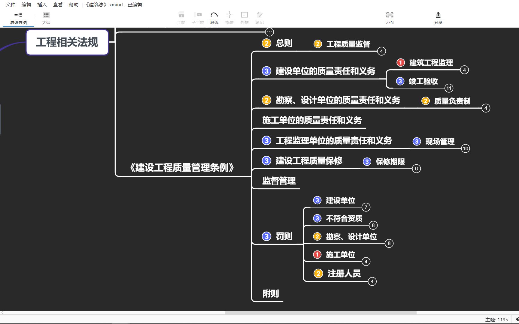Expand 勘察、设计单位 penalty count 8

[x=389, y=243]
